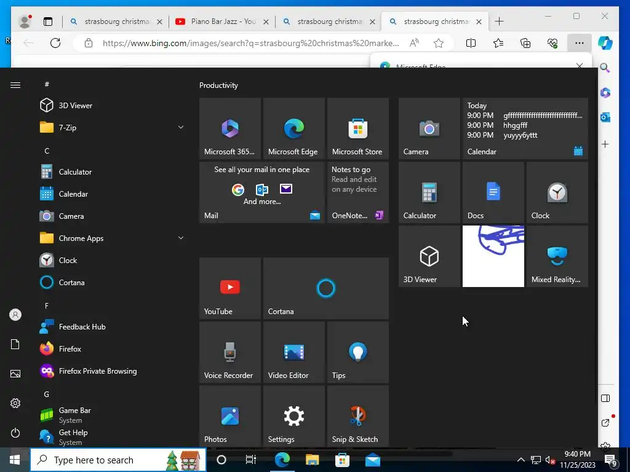Open the Microsoft Store tile
The width and height of the screenshot is (630, 472).
coord(357,128)
